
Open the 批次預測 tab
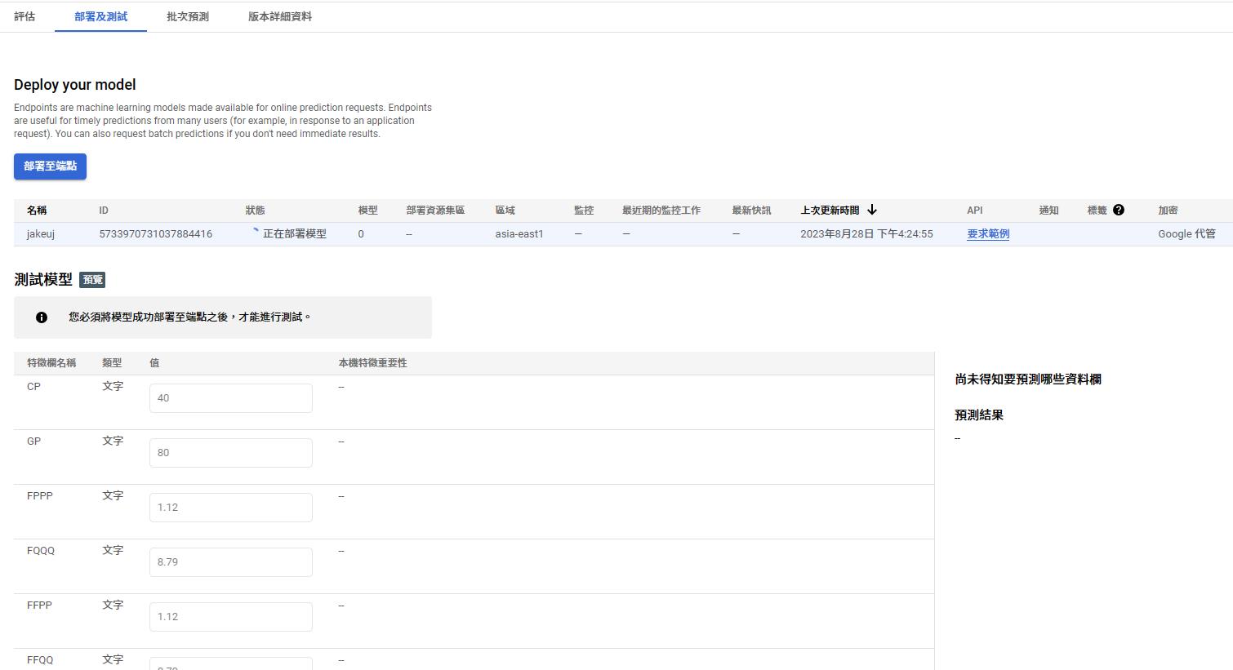coord(188,16)
